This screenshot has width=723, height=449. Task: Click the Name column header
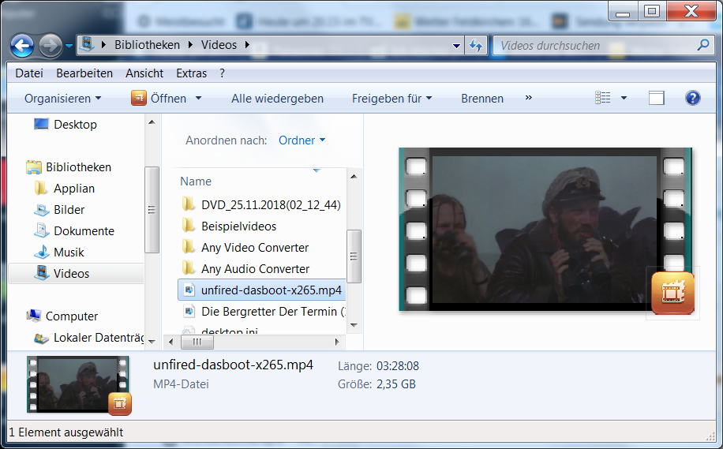[x=196, y=181]
